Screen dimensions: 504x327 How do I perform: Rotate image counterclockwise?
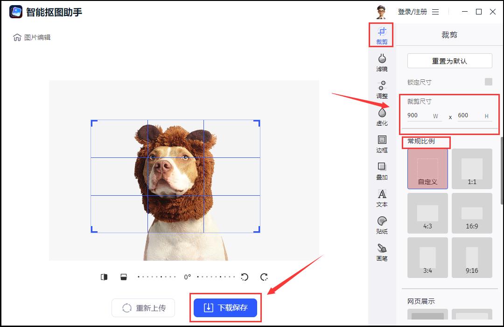245,277
